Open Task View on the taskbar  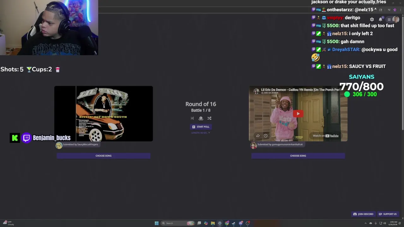click(199, 223)
